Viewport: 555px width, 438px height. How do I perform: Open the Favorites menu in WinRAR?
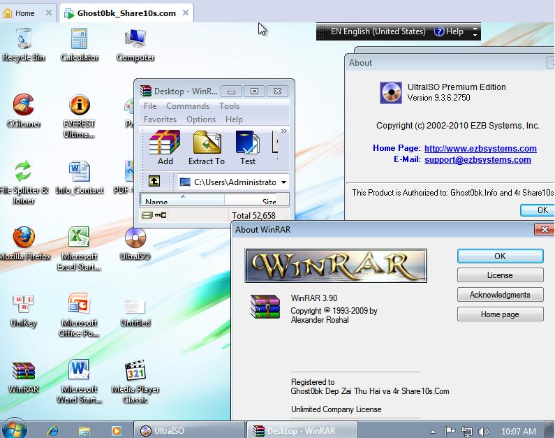pos(160,119)
